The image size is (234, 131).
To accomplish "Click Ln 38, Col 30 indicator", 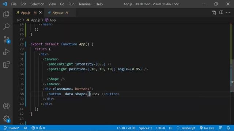I will pos(126,128).
